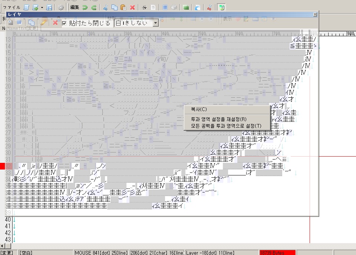Image resolution: width=356 pixels, height=255 pixels.
Task: Click the ファイル toolbar label
Action: tap(12, 7)
